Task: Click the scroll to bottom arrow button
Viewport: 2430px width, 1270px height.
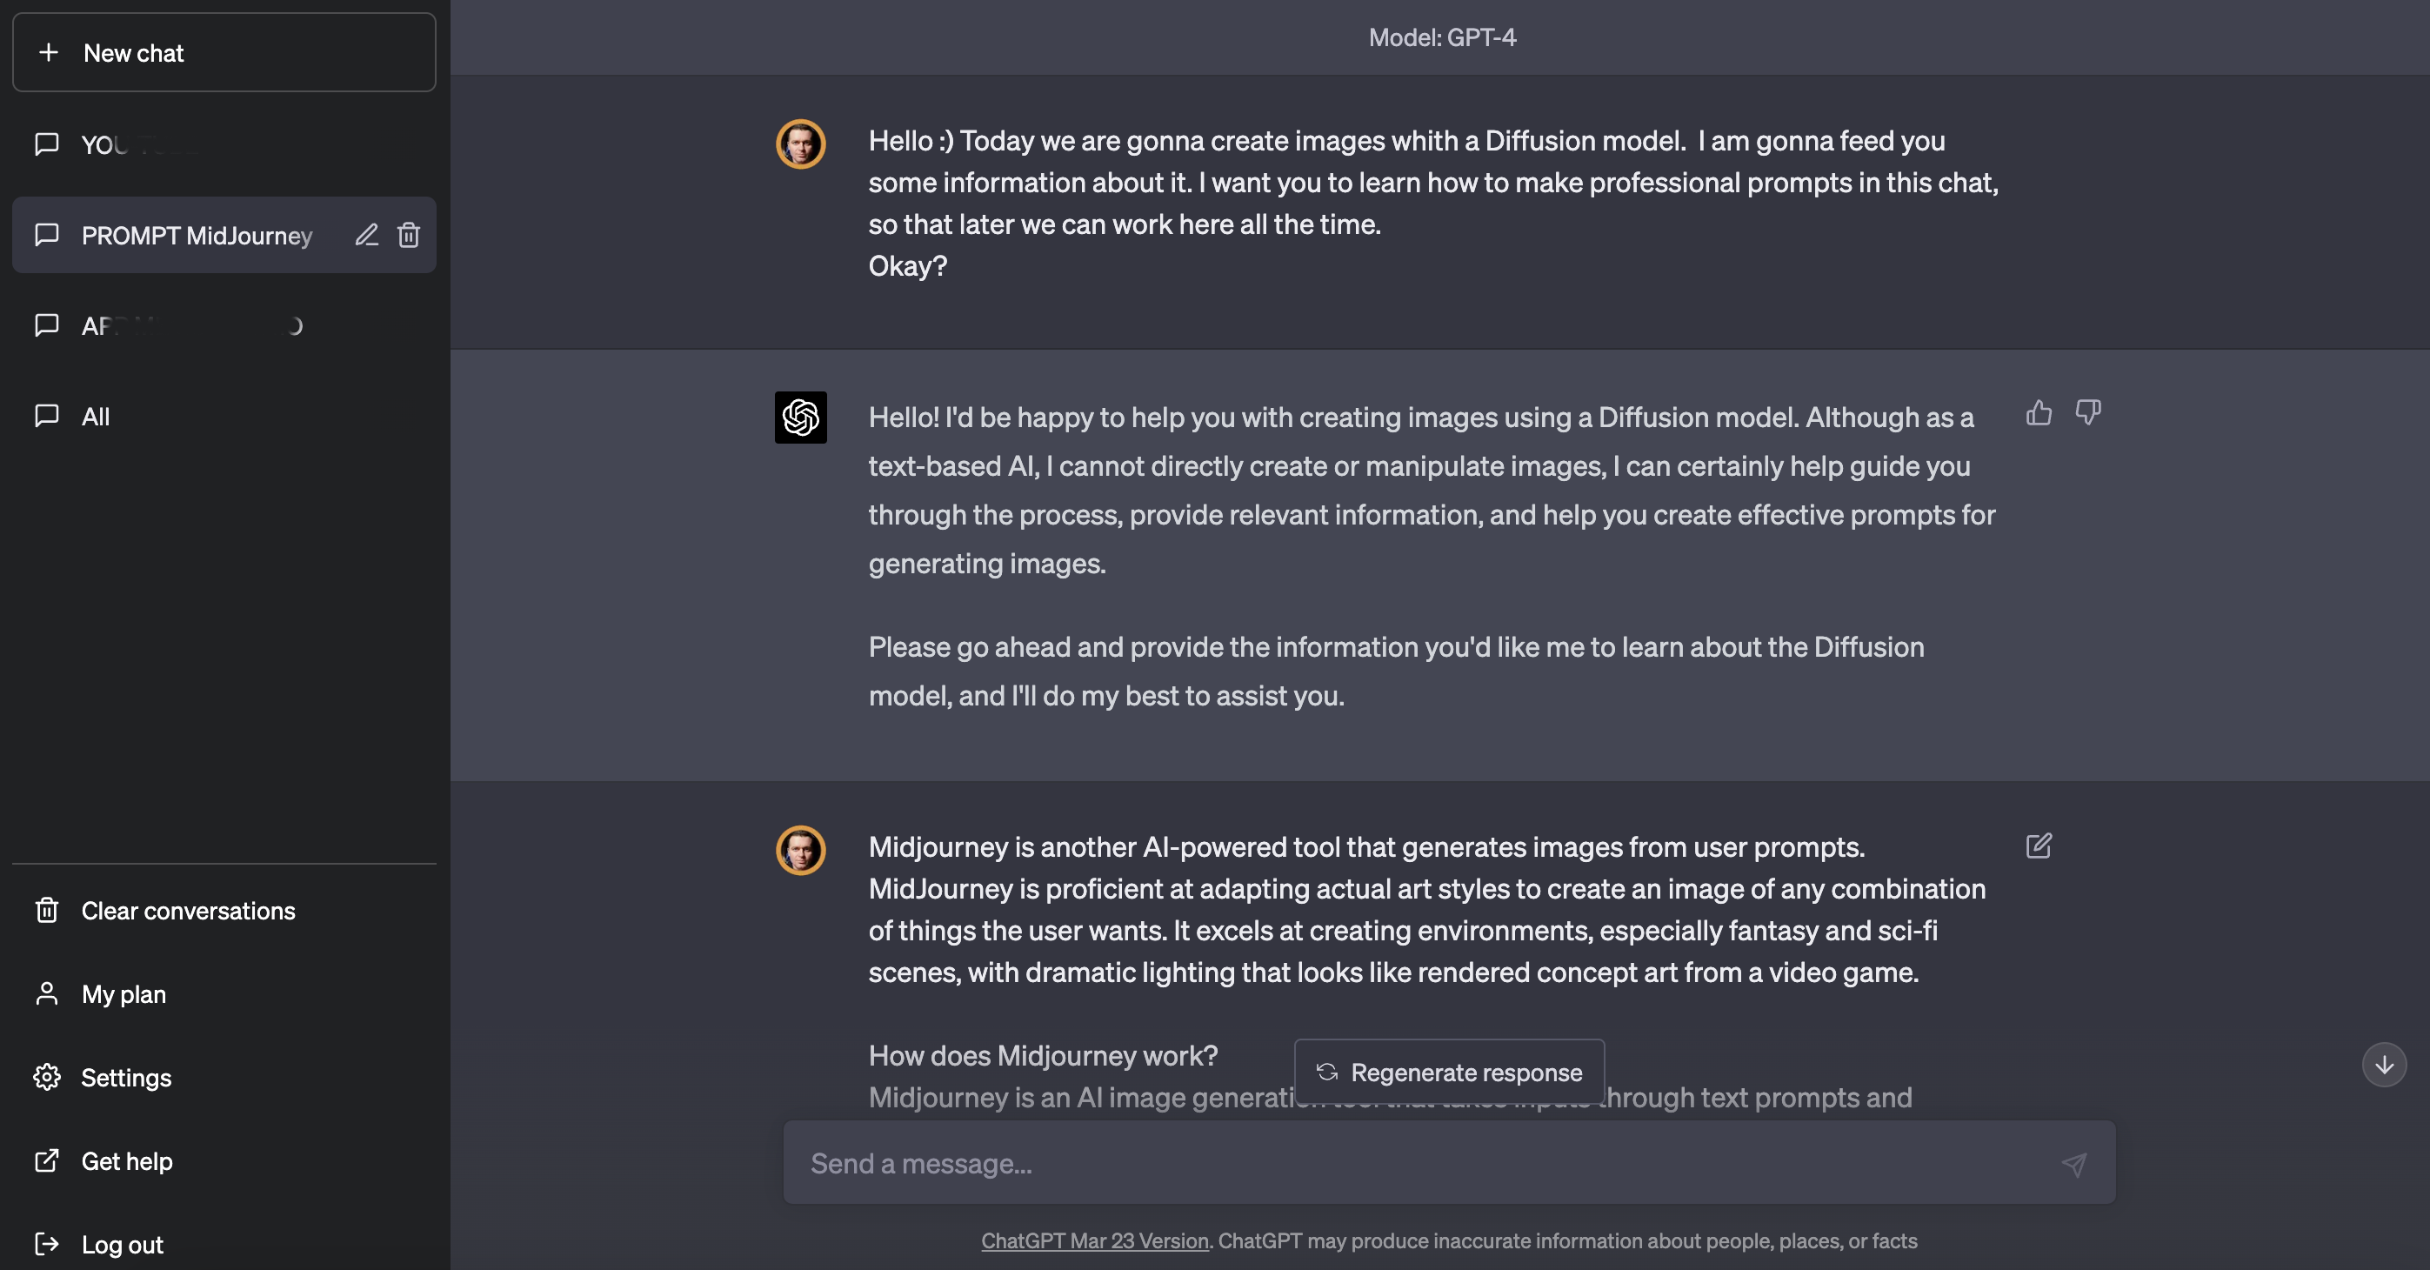Action: click(2384, 1066)
